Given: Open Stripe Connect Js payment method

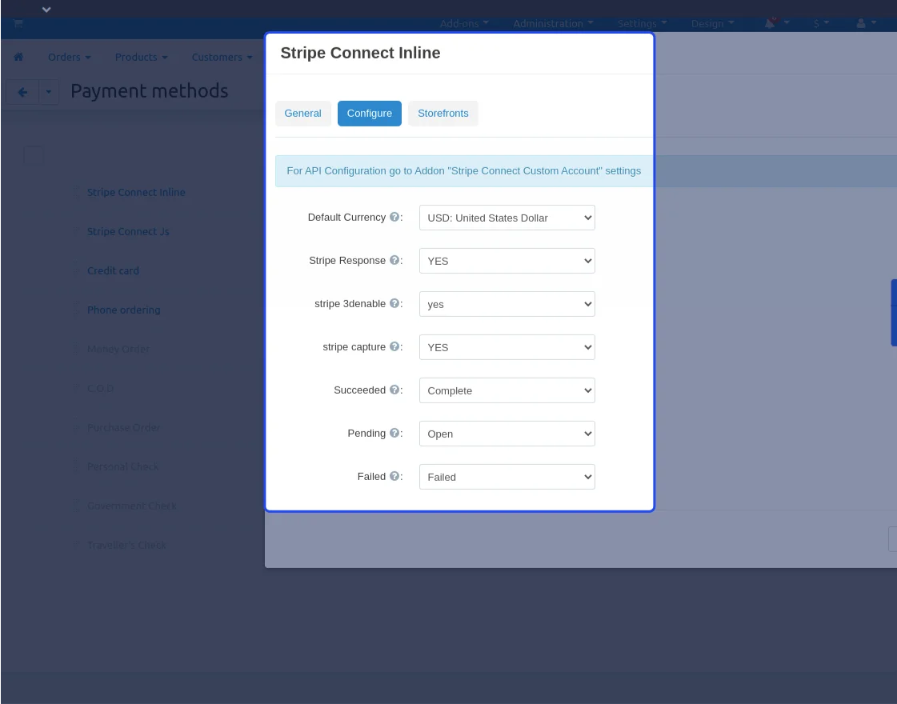Looking at the screenshot, I should [128, 231].
